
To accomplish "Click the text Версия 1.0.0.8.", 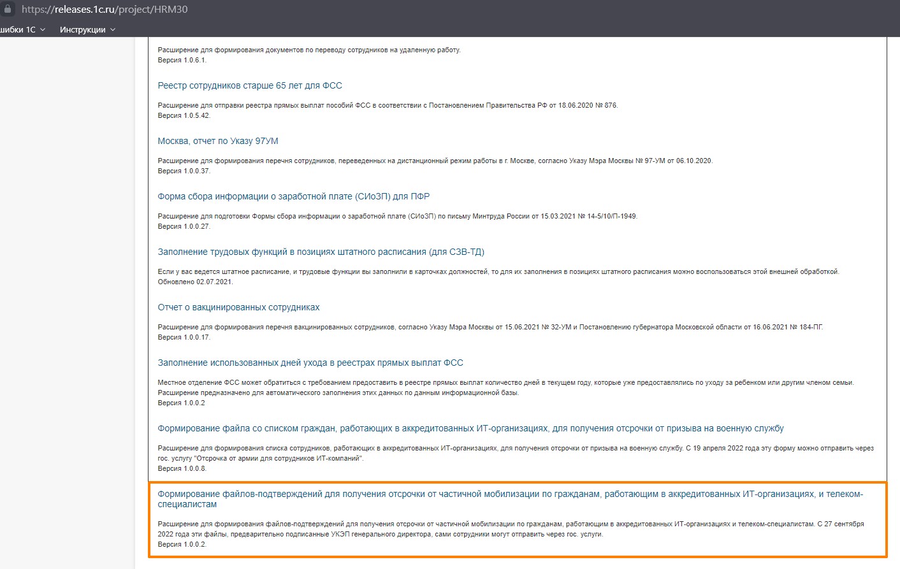I will (x=182, y=468).
